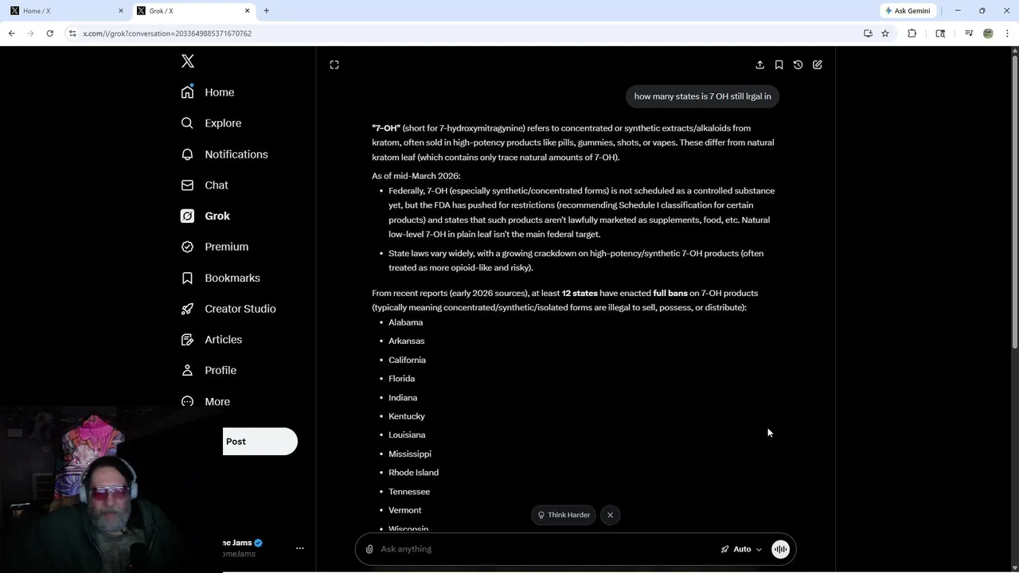Click the "As of mid-March 2026:" line
The height and width of the screenshot is (573, 1019).
pos(416,176)
